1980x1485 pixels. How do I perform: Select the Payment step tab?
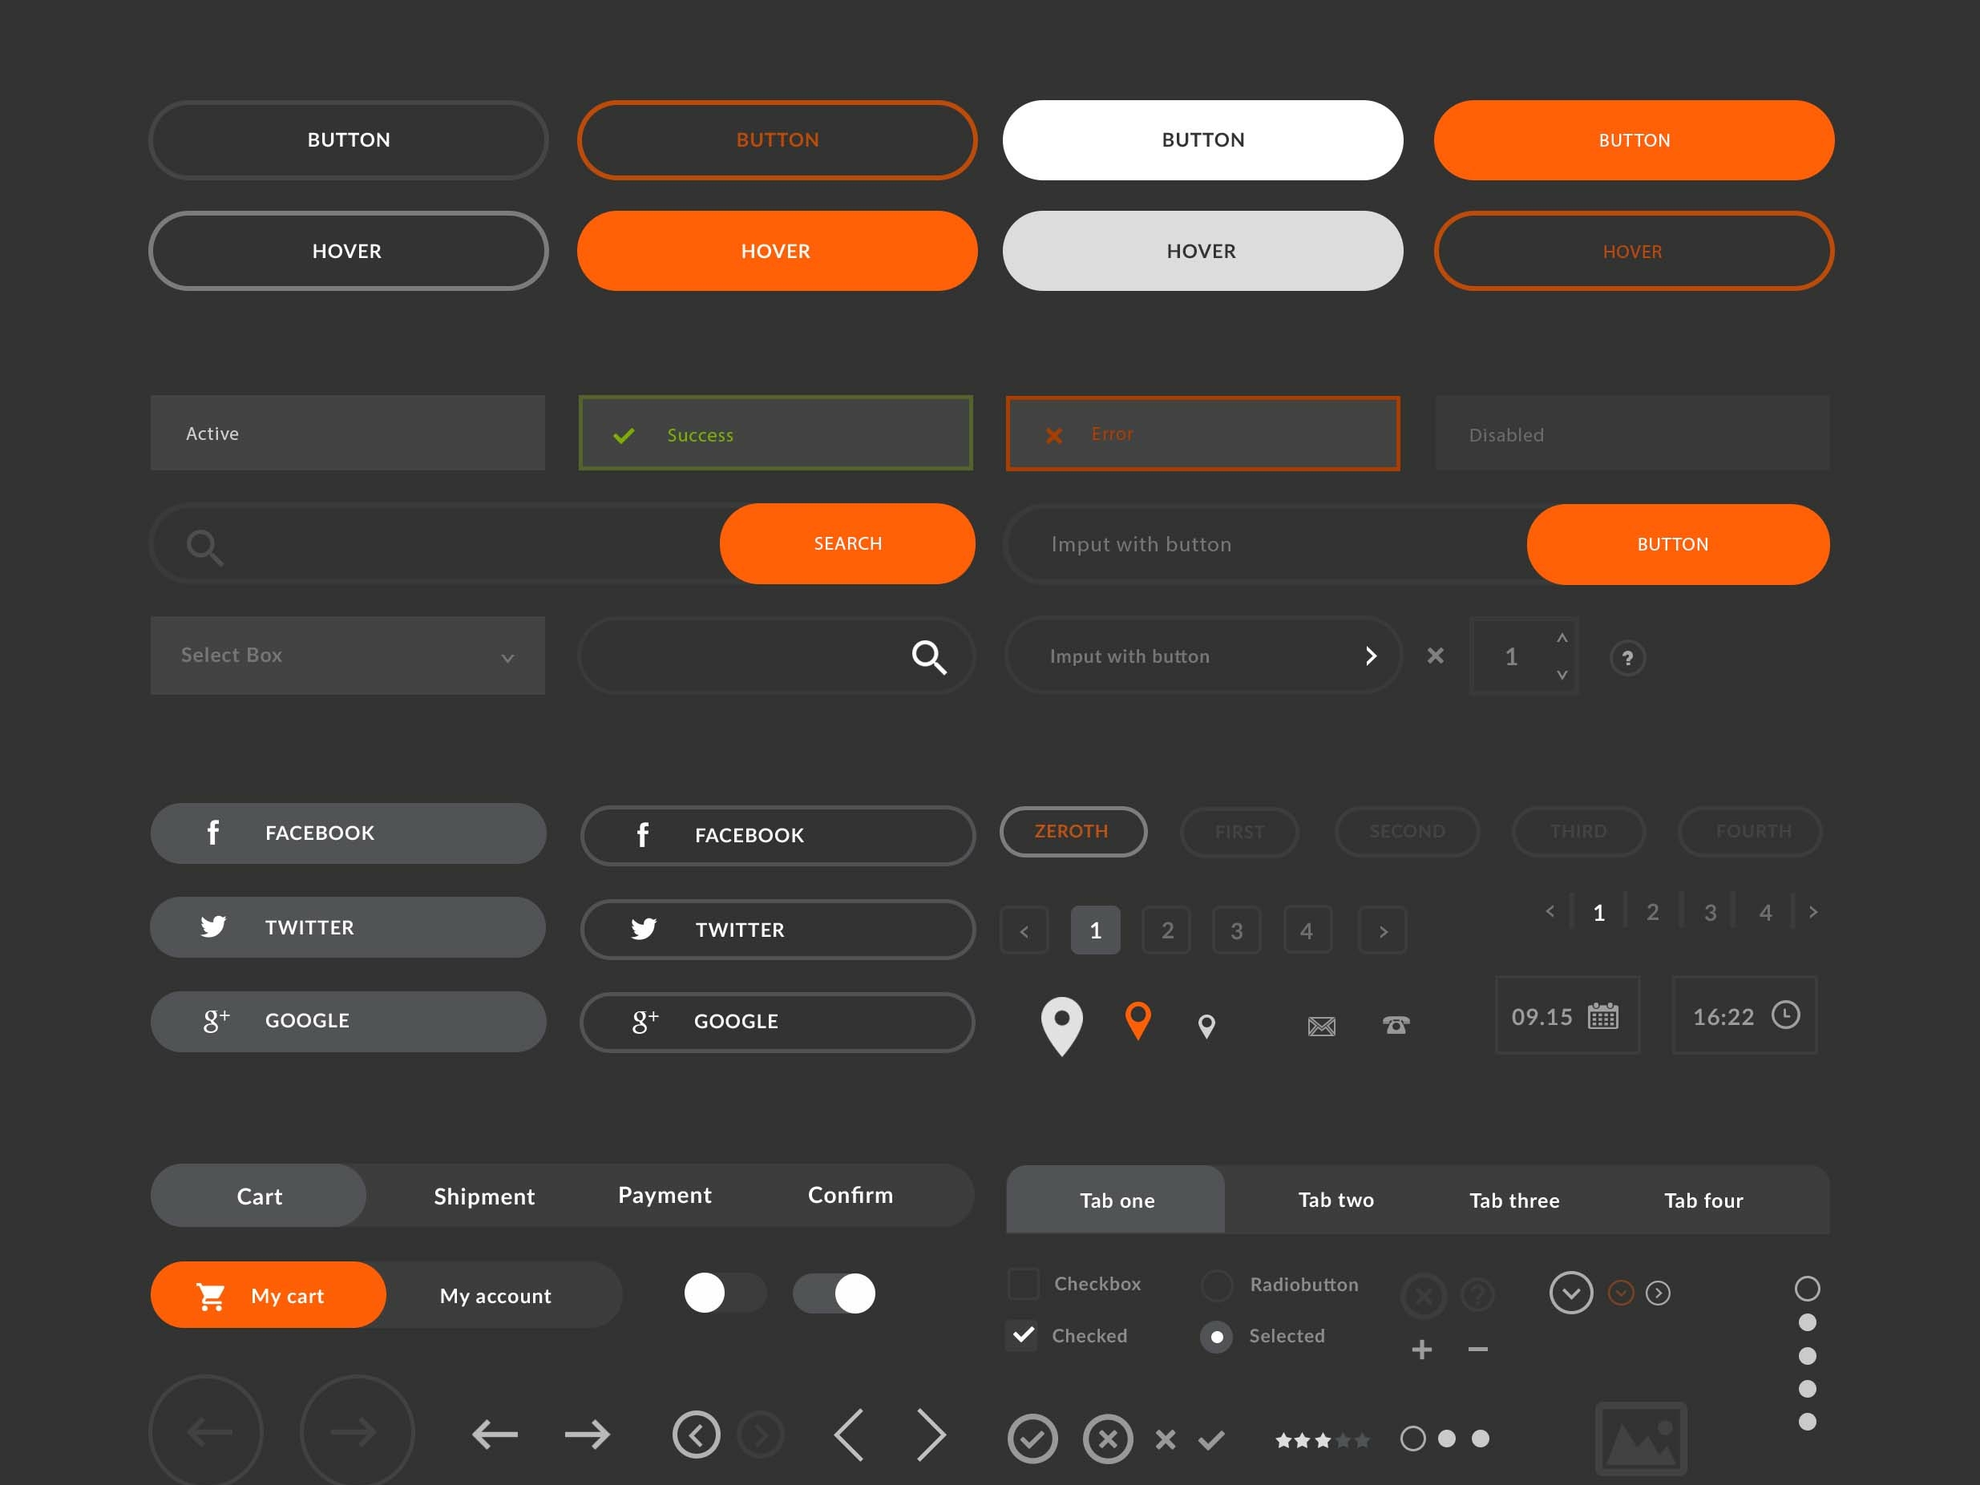pos(663,1195)
